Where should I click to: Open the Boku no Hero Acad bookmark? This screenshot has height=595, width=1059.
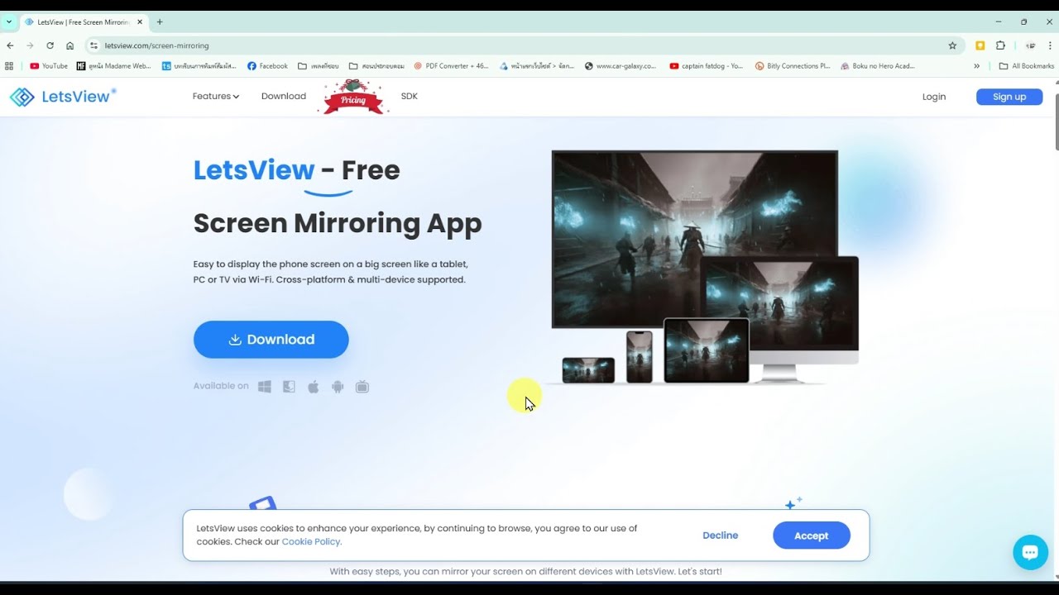tap(878, 66)
